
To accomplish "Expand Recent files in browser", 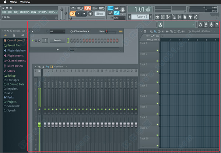I will coord(12,46).
